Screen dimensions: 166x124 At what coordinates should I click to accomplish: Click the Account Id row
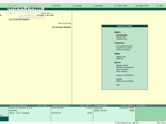click(72, 113)
